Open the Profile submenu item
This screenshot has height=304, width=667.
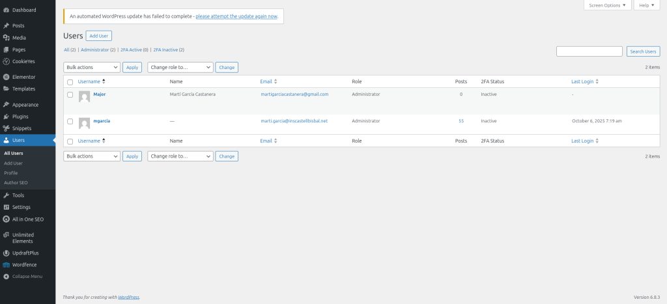(11, 173)
